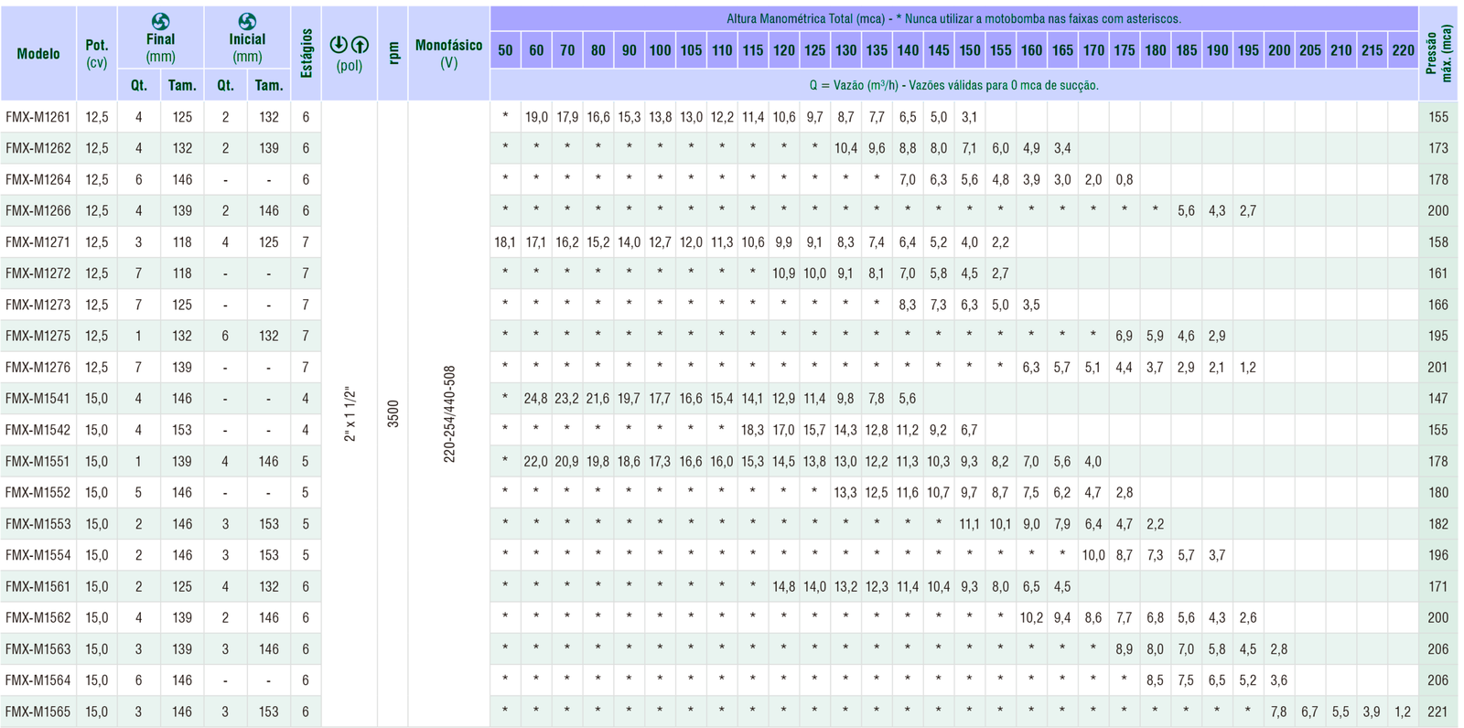Image resolution: width=1464 pixels, height=728 pixels.
Task: Select model FMX-M1564
Action: tap(38, 680)
